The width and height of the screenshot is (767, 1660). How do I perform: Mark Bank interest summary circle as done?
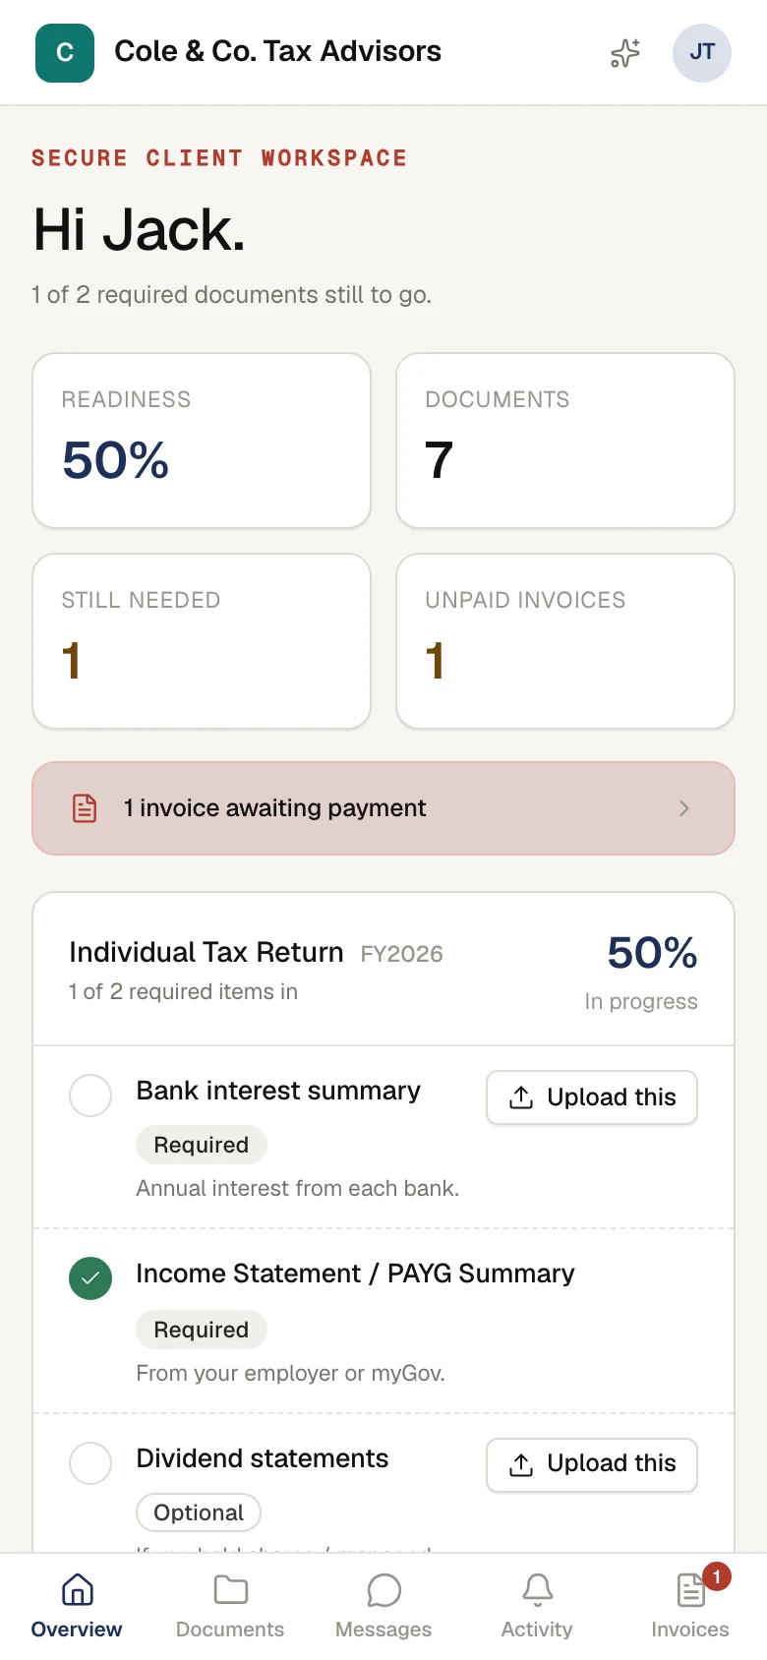point(90,1096)
